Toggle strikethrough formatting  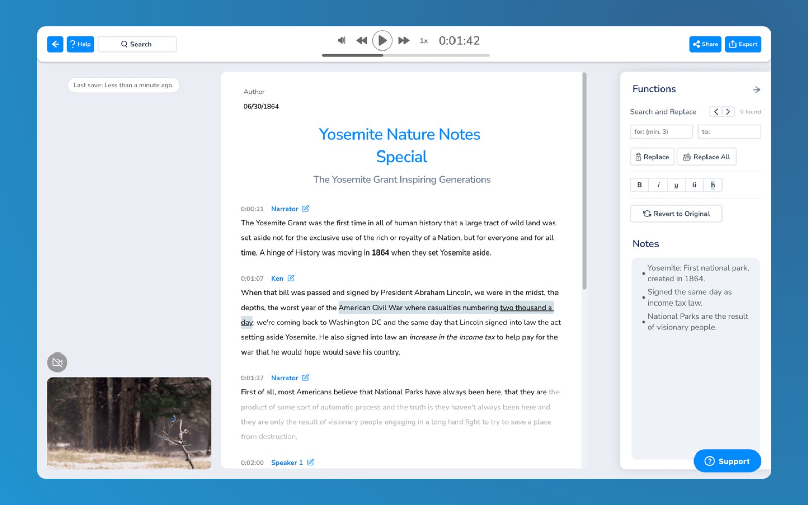point(694,185)
